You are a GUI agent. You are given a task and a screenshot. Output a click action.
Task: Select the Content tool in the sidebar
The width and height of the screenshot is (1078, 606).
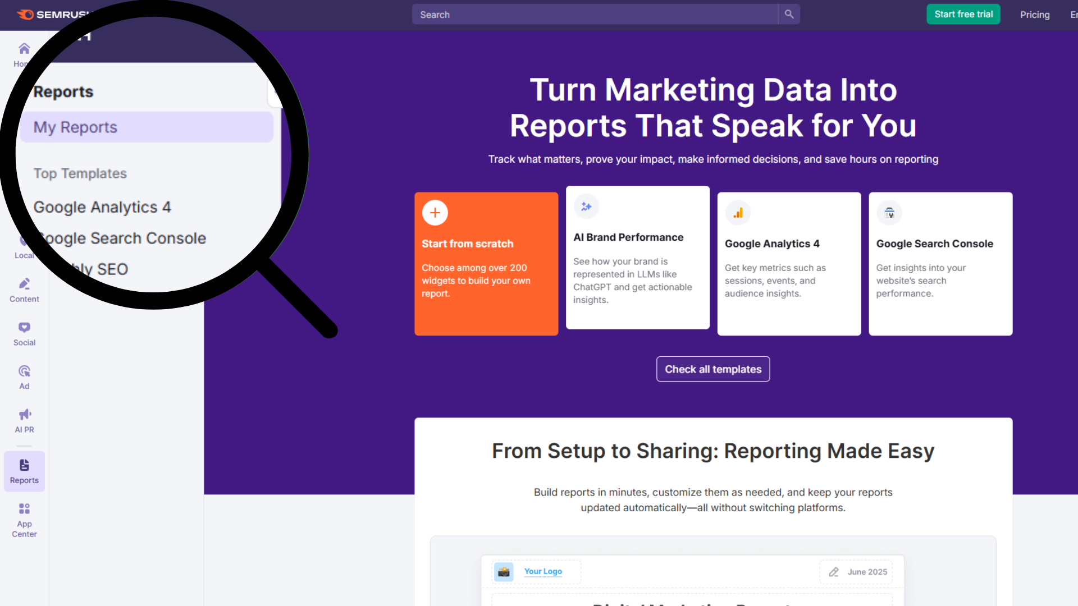tap(24, 289)
